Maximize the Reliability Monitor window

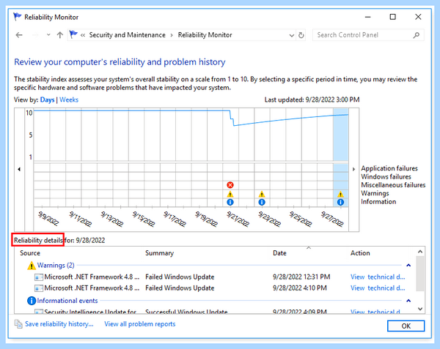tap(393, 17)
